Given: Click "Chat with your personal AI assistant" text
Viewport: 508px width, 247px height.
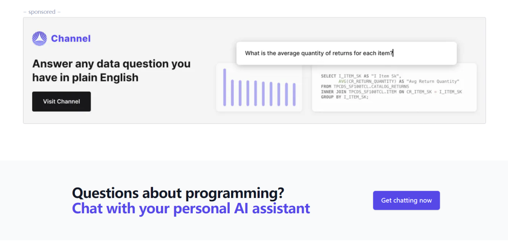Looking at the screenshot, I should (191, 208).
